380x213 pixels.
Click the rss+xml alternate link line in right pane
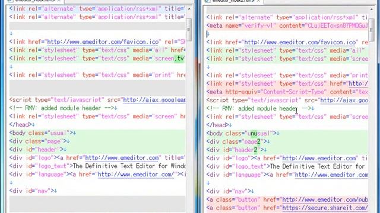tap(287, 17)
